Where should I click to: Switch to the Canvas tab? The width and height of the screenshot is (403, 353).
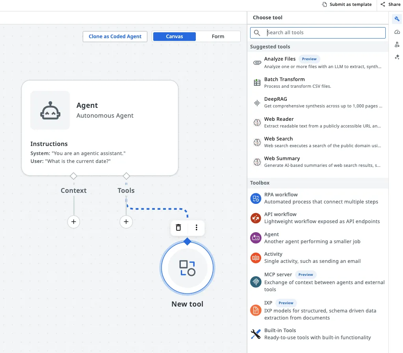point(174,36)
